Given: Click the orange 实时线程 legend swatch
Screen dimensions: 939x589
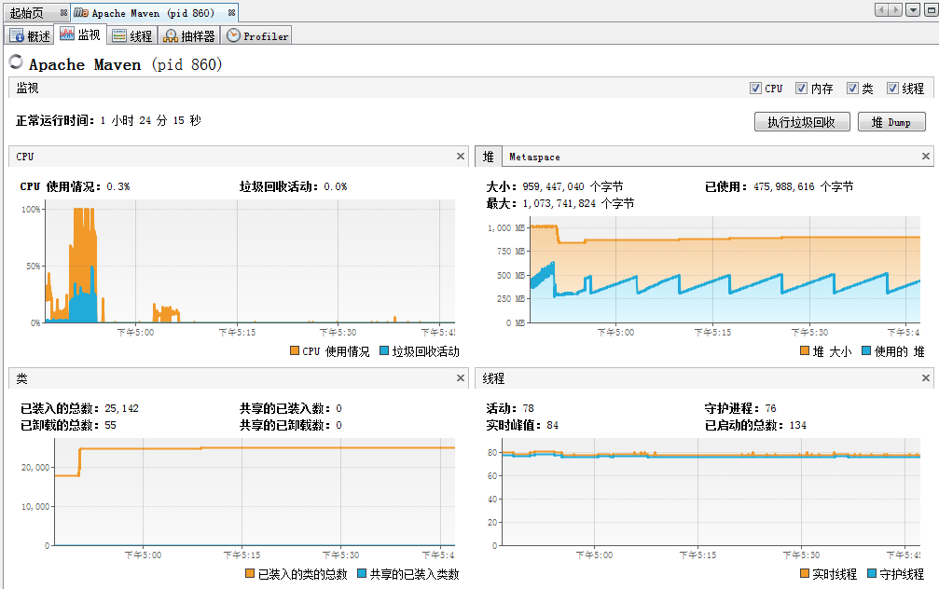Looking at the screenshot, I should pyautogui.click(x=805, y=573).
